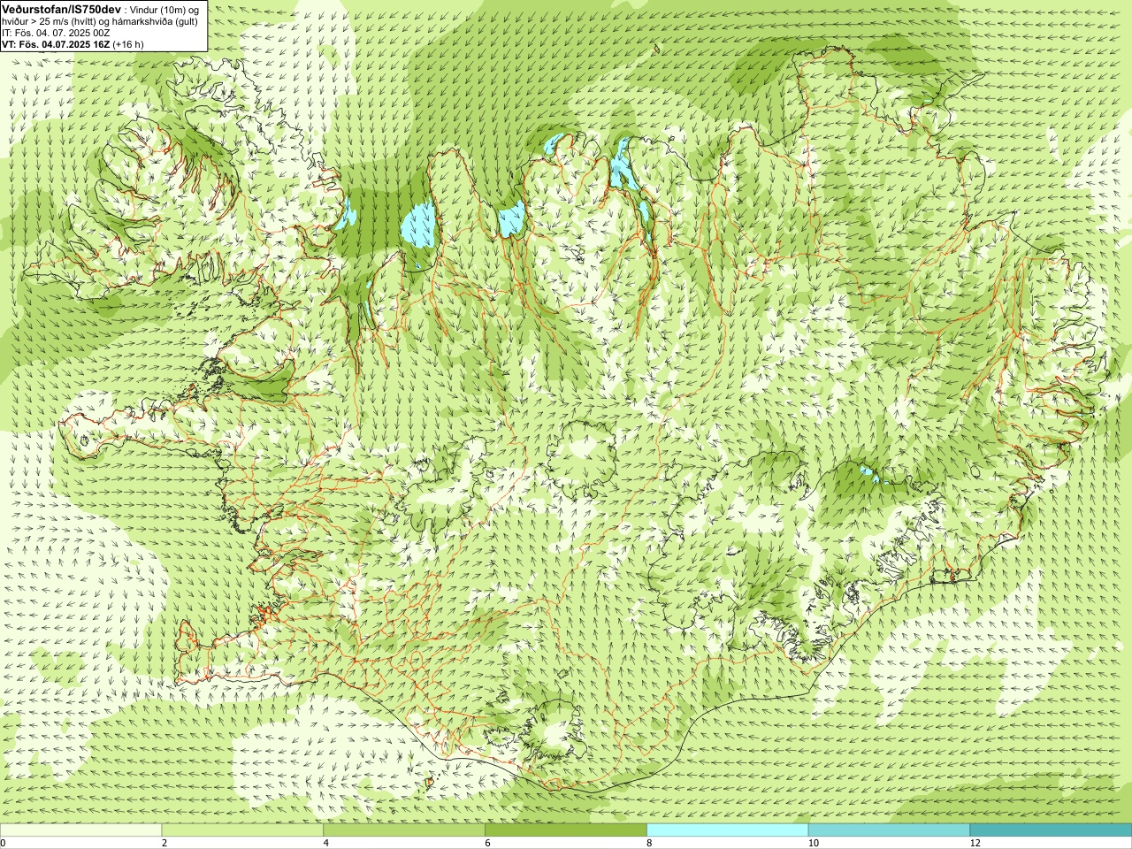Click the teal legend swatch above 12 m/s
1132x849 pixels.
click(x=1051, y=830)
